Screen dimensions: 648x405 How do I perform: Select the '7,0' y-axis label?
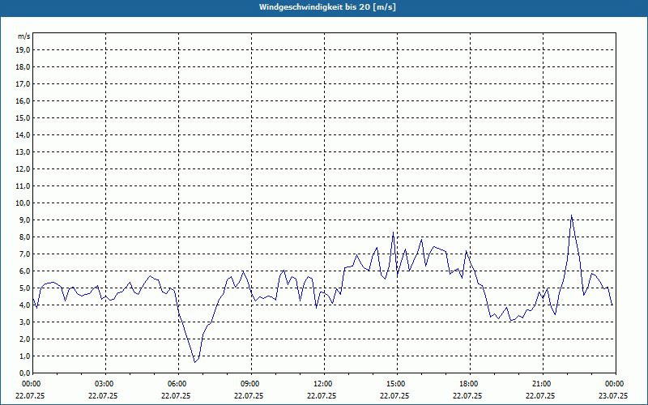(25, 254)
